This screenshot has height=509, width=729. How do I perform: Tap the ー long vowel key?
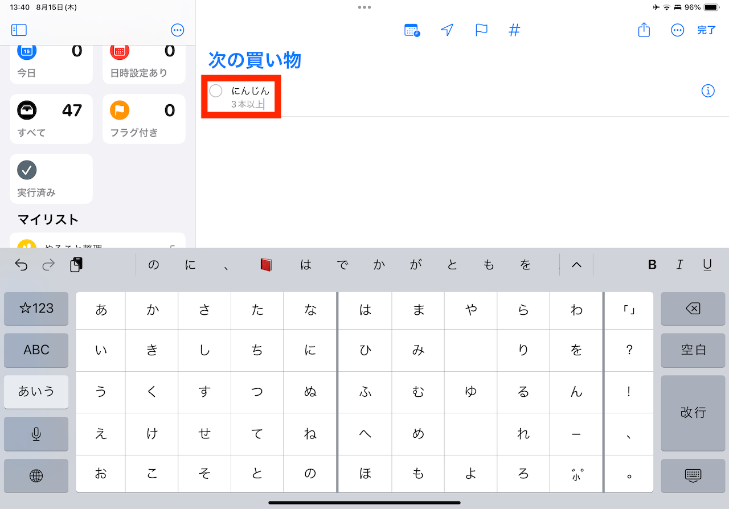(576, 434)
